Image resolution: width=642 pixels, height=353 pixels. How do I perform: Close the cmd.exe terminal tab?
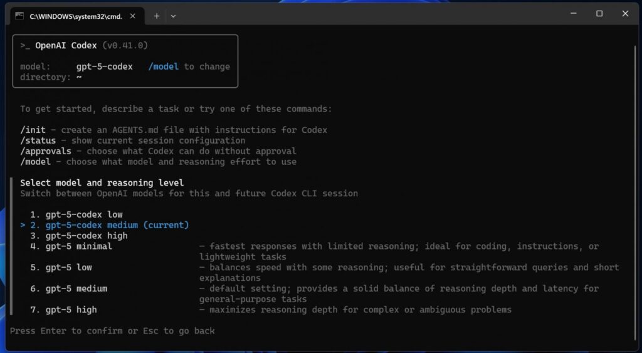133,16
